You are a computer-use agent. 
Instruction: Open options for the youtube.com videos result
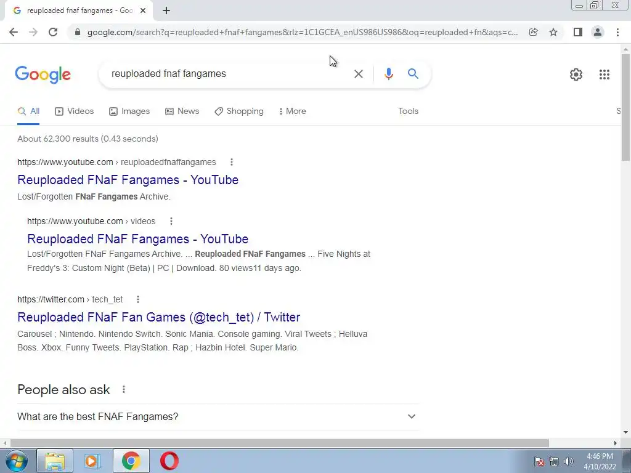(x=171, y=221)
